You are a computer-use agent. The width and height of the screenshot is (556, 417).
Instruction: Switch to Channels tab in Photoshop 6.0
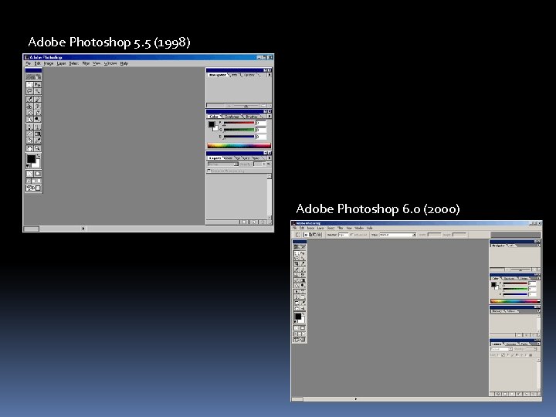click(x=511, y=344)
